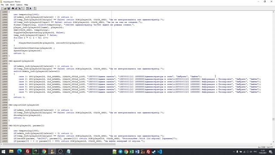Open Telegram from the taskbar
This screenshot has width=275, height=155.
pyautogui.click(x=120, y=152)
